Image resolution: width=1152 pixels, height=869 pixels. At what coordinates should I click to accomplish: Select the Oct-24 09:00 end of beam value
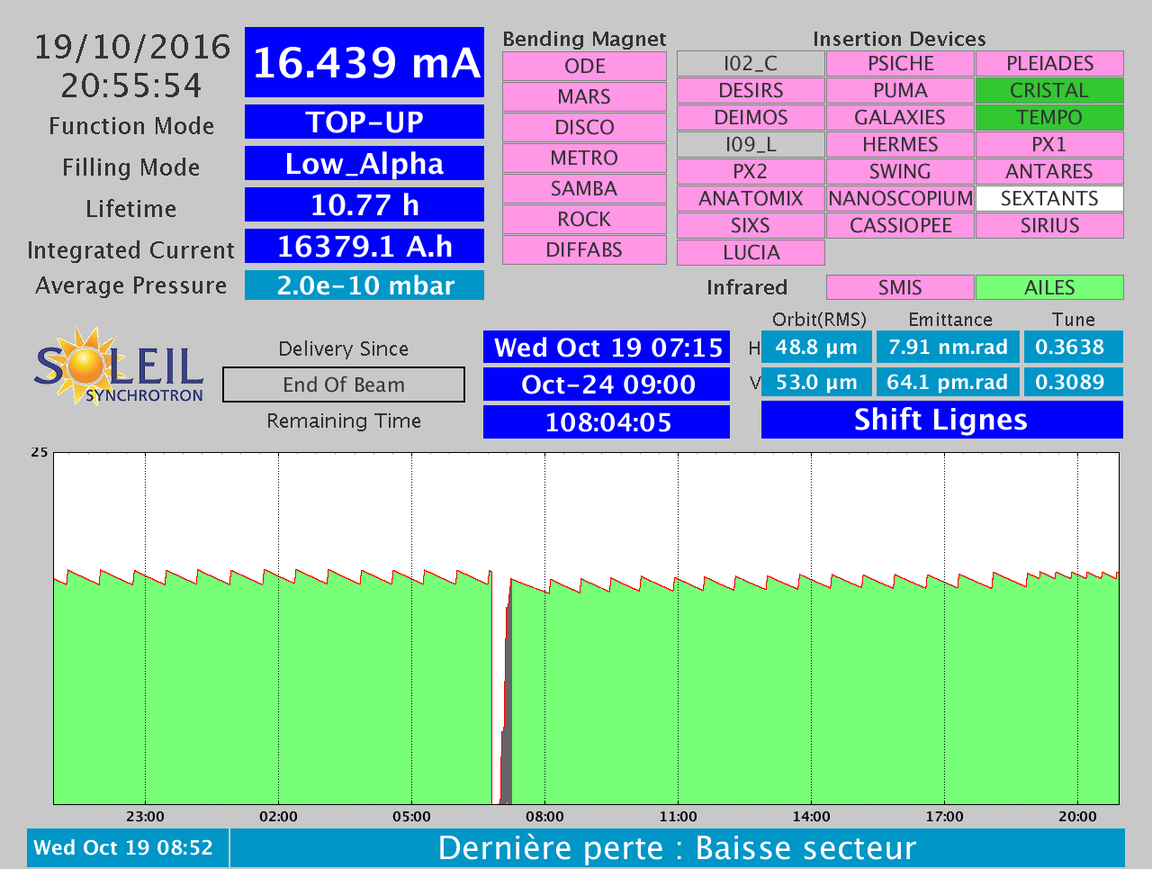pyautogui.click(x=607, y=385)
